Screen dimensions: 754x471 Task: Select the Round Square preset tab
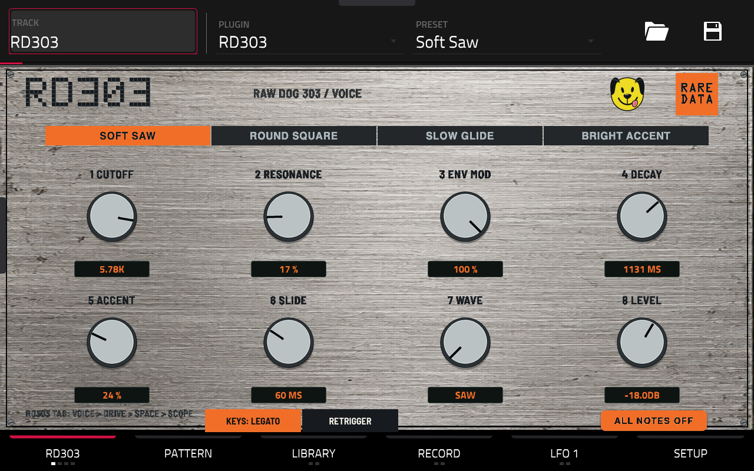tap(294, 135)
